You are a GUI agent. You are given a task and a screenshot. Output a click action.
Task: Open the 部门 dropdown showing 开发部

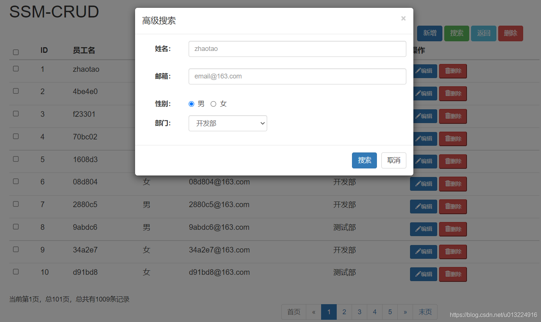pyautogui.click(x=228, y=123)
